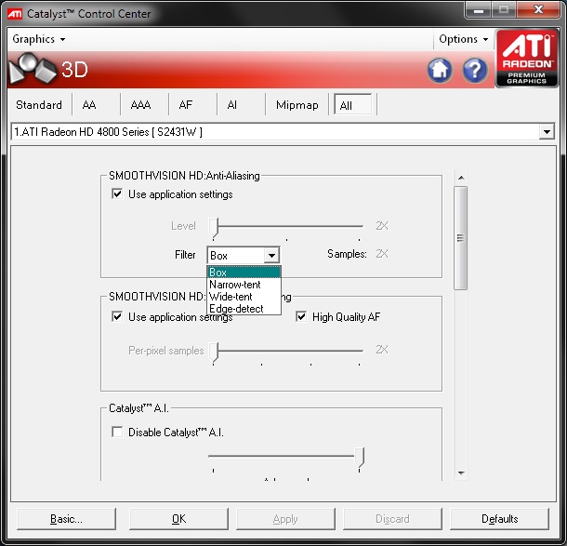Click the Home icon button
Image resolution: width=567 pixels, height=546 pixels.
tap(440, 70)
